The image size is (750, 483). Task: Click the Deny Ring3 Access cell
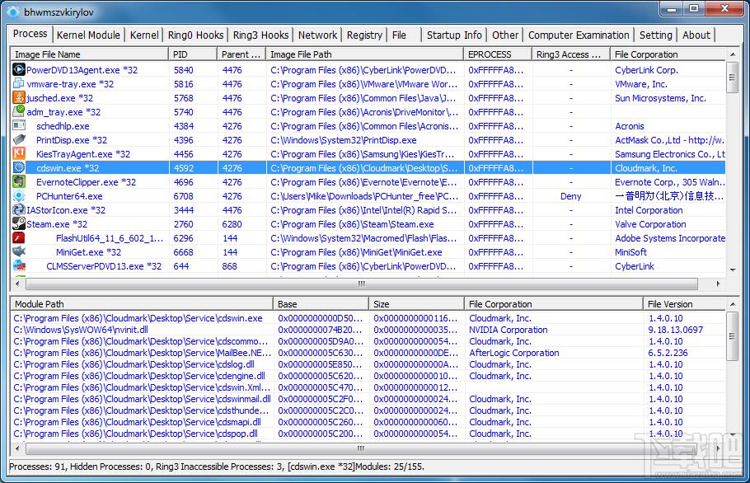coord(570,196)
